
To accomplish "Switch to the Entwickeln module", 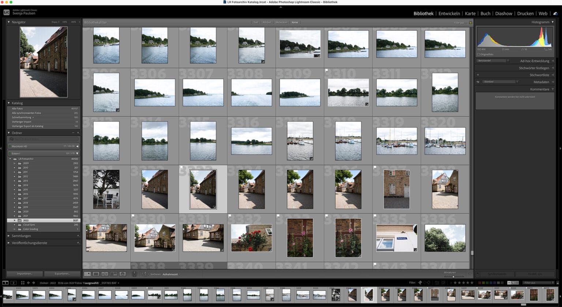I will (x=449, y=14).
